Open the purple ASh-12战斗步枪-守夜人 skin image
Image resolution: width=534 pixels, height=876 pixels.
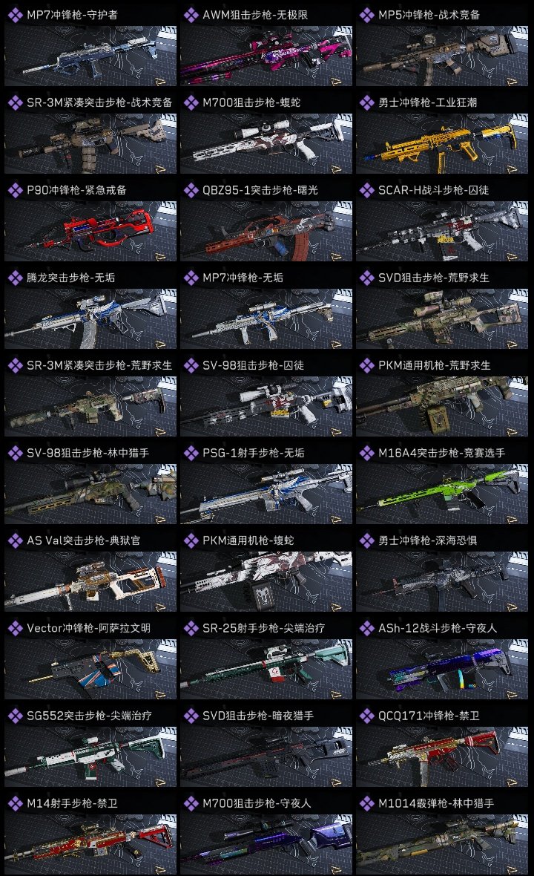(x=442, y=670)
